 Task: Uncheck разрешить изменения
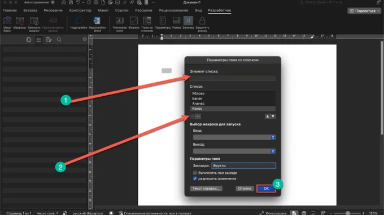click(x=195, y=178)
